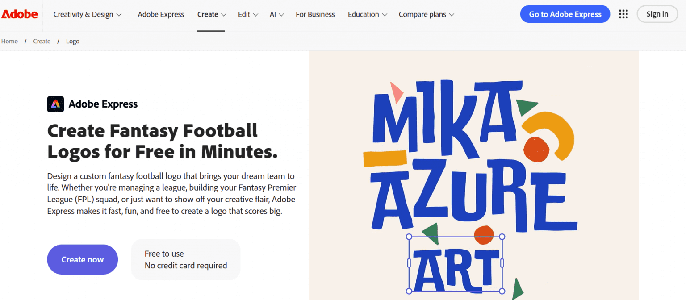This screenshot has width=686, height=300.
Task: Open the apps grid icon
Action: (623, 14)
